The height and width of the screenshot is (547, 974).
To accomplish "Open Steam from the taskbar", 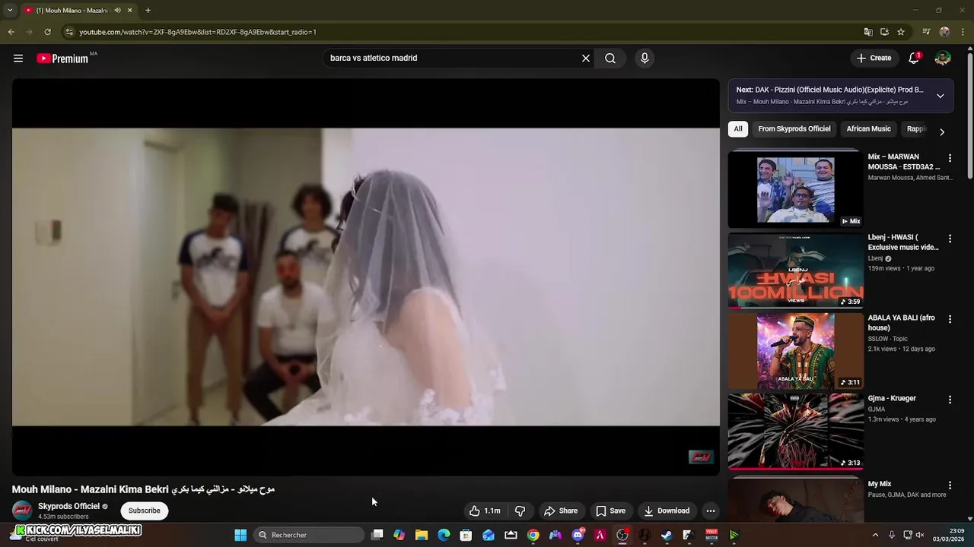I will click(667, 535).
